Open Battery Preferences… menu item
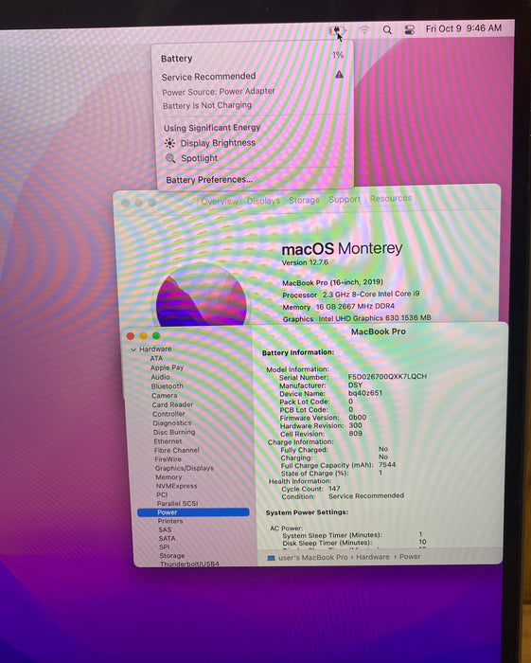The image size is (531, 663). click(209, 180)
